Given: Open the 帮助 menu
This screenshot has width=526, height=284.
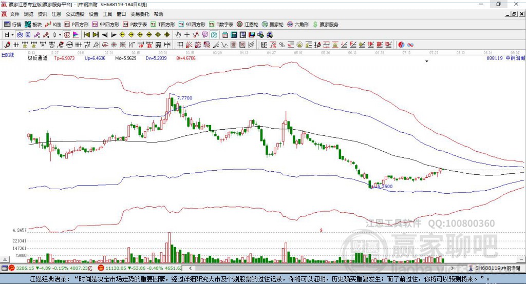Looking at the screenshot, I should click(x=158, y=14).
